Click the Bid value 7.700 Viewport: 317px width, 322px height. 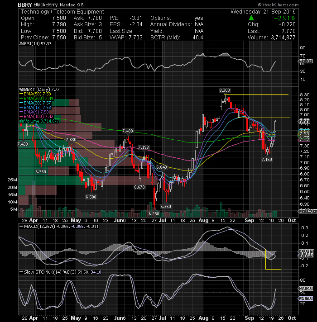pyautogui.click(x=95, y=31)
